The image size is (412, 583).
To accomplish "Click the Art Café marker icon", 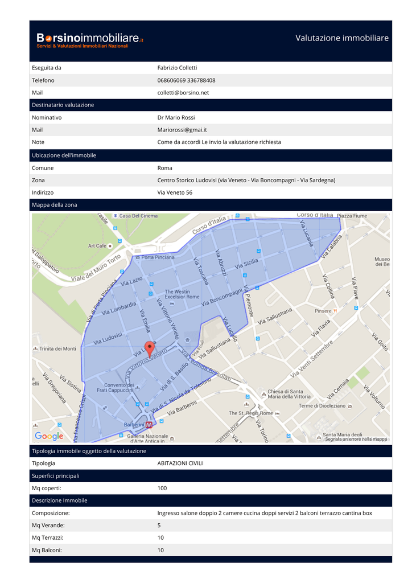I will pos(110,246).
